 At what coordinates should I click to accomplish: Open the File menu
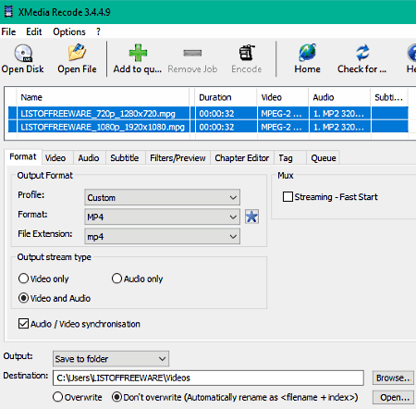pyautogui.click(x=8, y=31)
